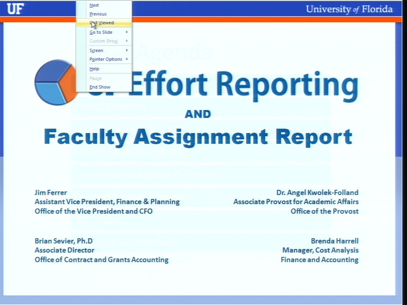407x305 pixels.
Task: Click Office of the Vice President and CFO
Action: 93,211
